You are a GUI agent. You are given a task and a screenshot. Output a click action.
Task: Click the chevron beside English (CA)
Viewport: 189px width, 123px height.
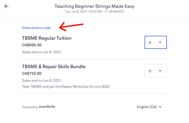[160, 107]
